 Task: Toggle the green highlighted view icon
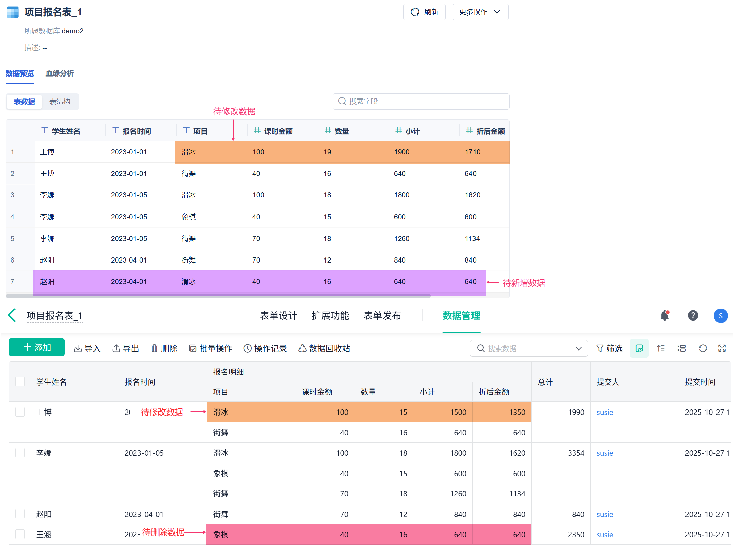pos(639,348)
